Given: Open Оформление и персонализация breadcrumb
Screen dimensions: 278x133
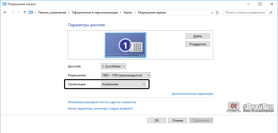Looking at the screenshot, I should [x=95, y=13].
